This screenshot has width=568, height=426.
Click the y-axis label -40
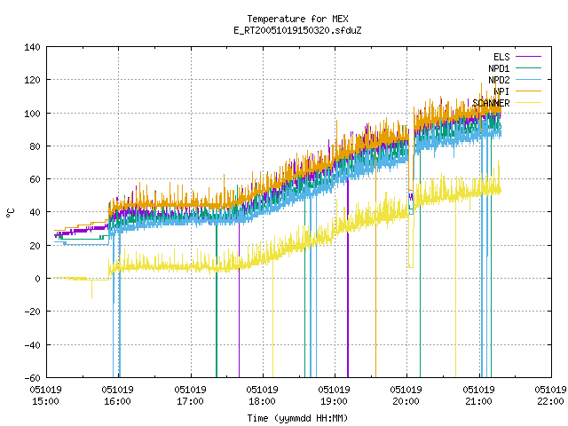click(32, 345)
